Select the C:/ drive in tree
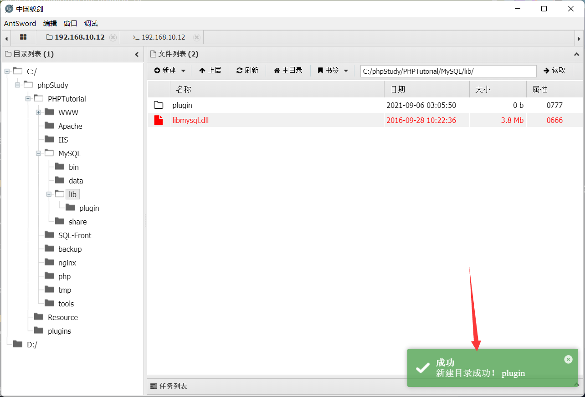 click(x=32, y=71)
